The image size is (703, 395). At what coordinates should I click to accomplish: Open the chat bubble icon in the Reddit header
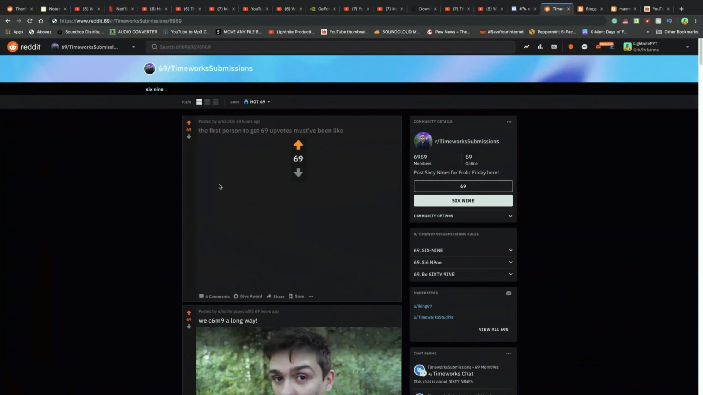pyautogui.click(x=584, y=47)
